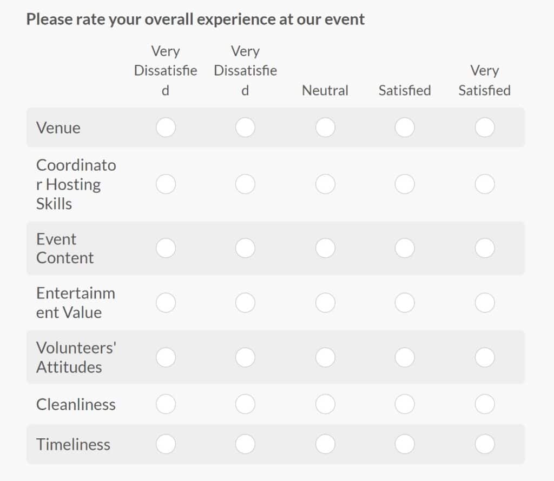The height and width of the screenshot is (481, 554).
Task: Rate Volunteers' Attitudes as Very Satisfied
Action: 484,357
